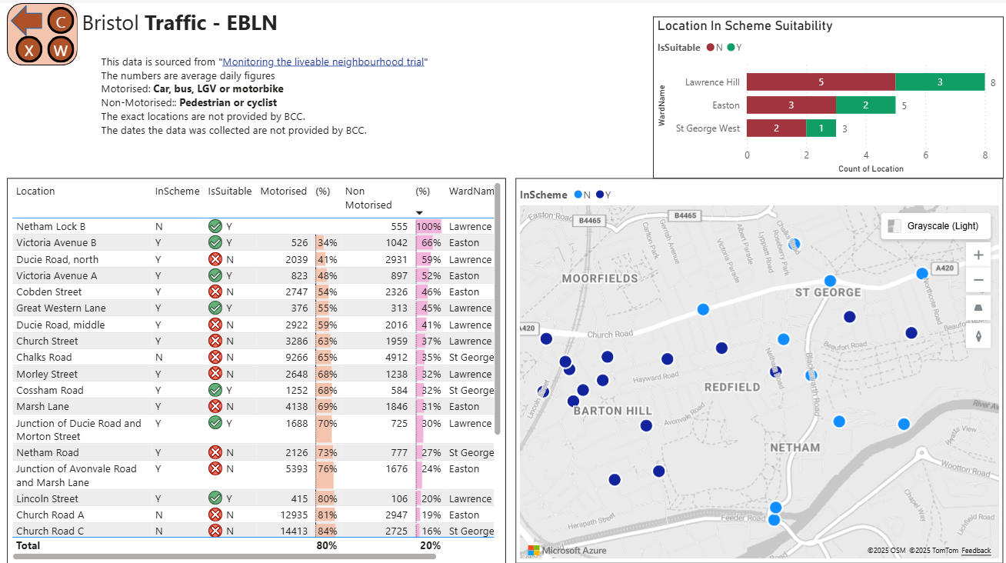This screenshot has height=563, width=1006.
Task: Select St George West green bar segment
Action: pos(821,128)
